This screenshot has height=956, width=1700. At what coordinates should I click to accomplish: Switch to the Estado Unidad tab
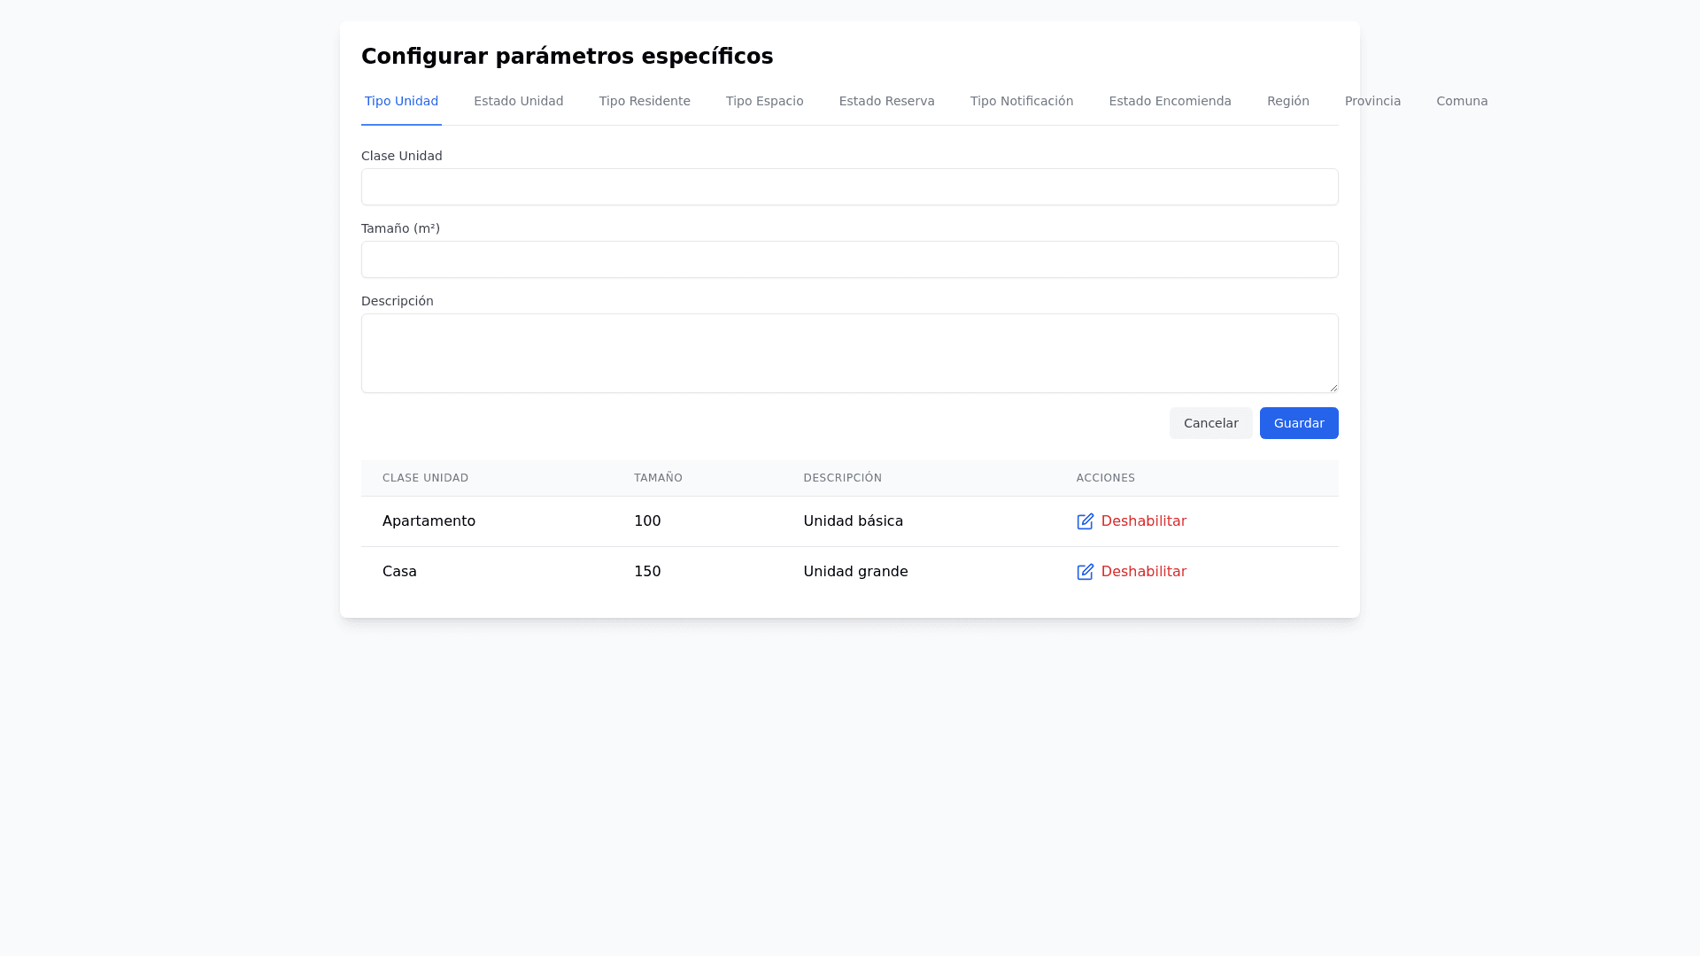pos(518,101)
